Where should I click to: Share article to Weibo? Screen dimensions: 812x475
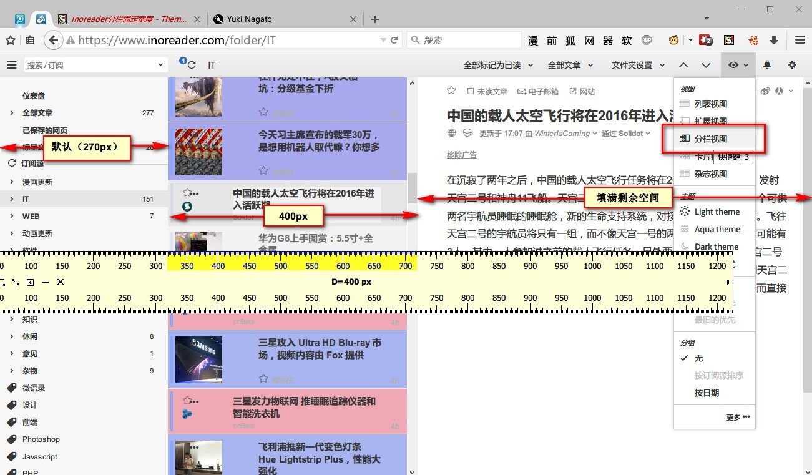766,91
